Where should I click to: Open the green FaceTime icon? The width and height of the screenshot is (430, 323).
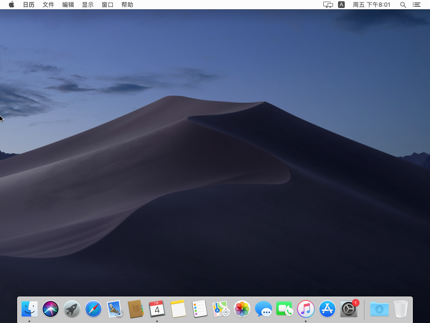pos(284,309)
